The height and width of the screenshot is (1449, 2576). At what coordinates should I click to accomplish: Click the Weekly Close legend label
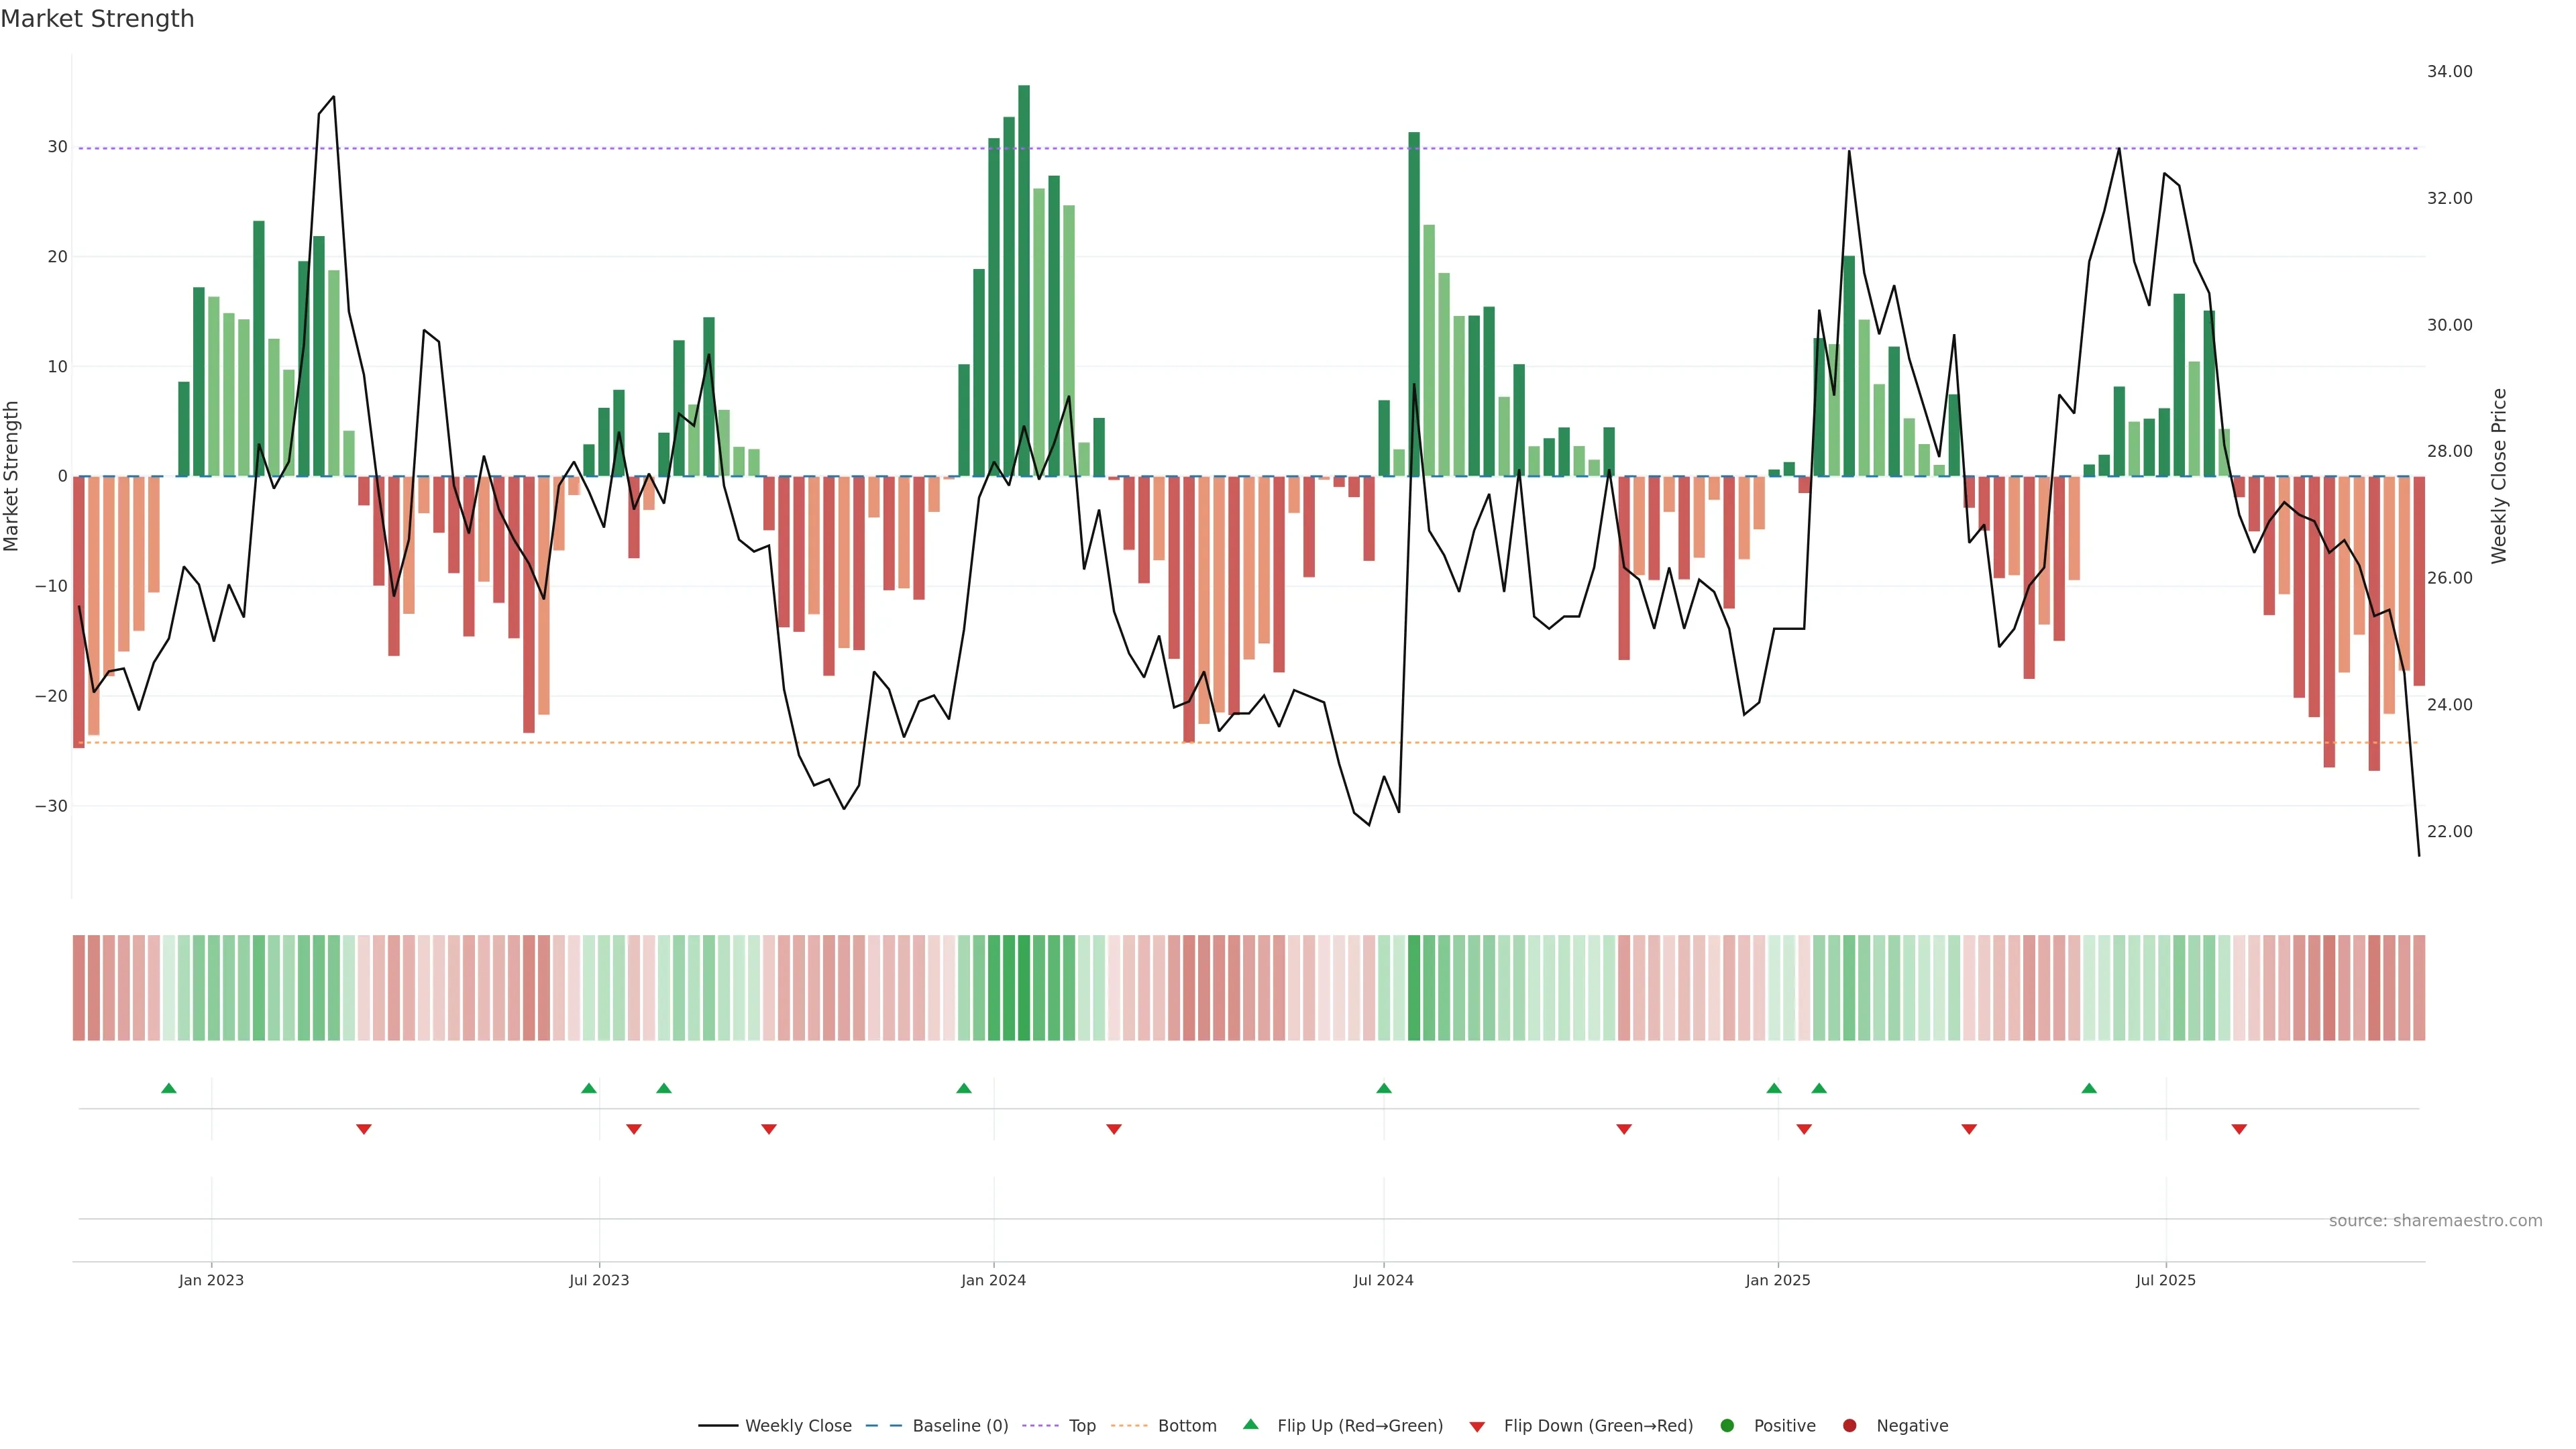(x=798, y=1426)
